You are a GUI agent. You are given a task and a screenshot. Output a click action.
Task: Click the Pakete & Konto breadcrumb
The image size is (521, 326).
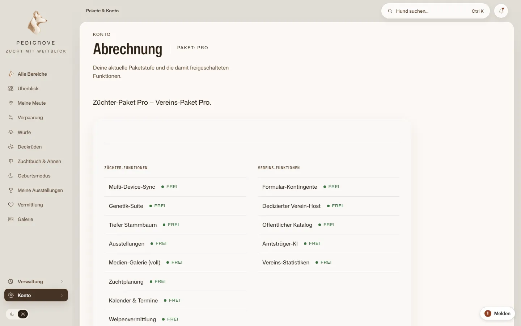click(102, 11)
